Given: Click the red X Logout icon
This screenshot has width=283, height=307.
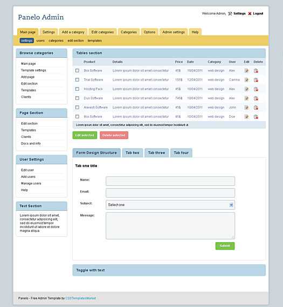Looking at the screenshot, I should 250,14.
